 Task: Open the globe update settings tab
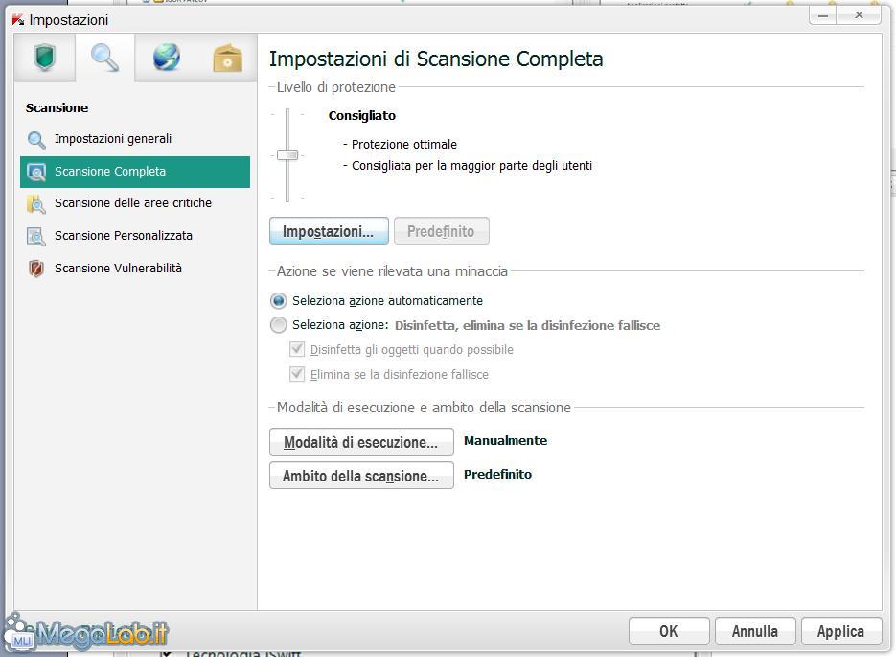coord(166,58)
